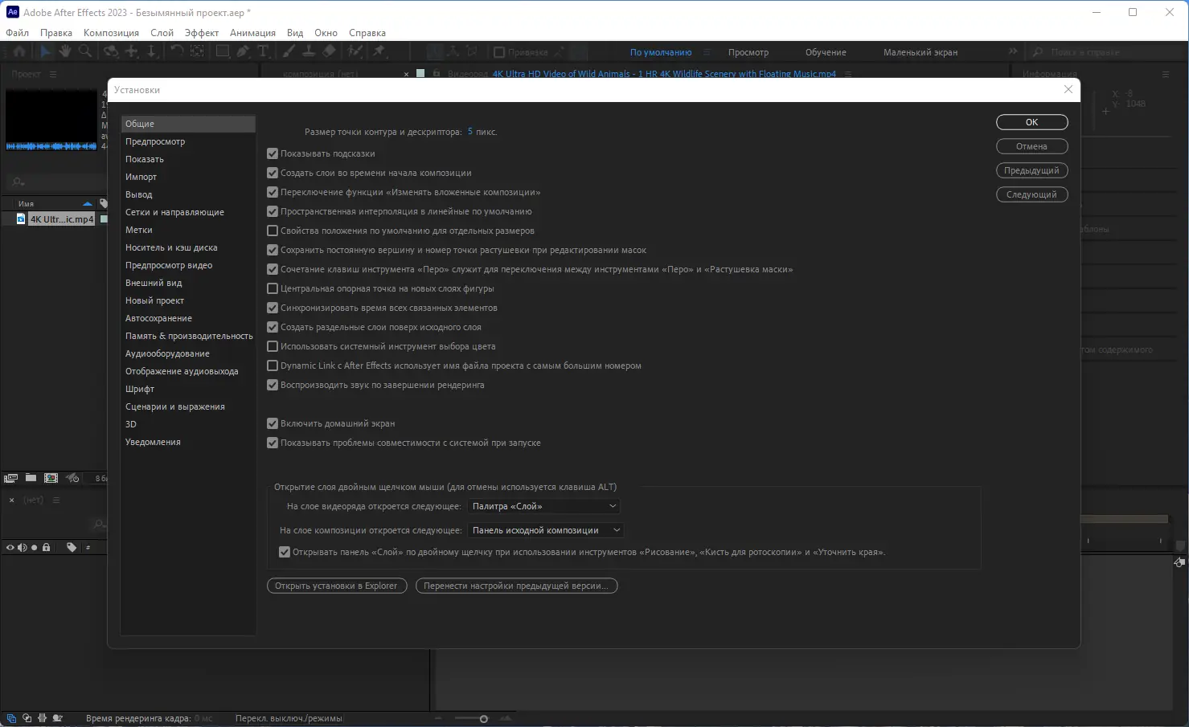The width and height of the screenshot is (1189, 727).
Task: Select the Rotation tool in toolbar
Action: [176, 51]
